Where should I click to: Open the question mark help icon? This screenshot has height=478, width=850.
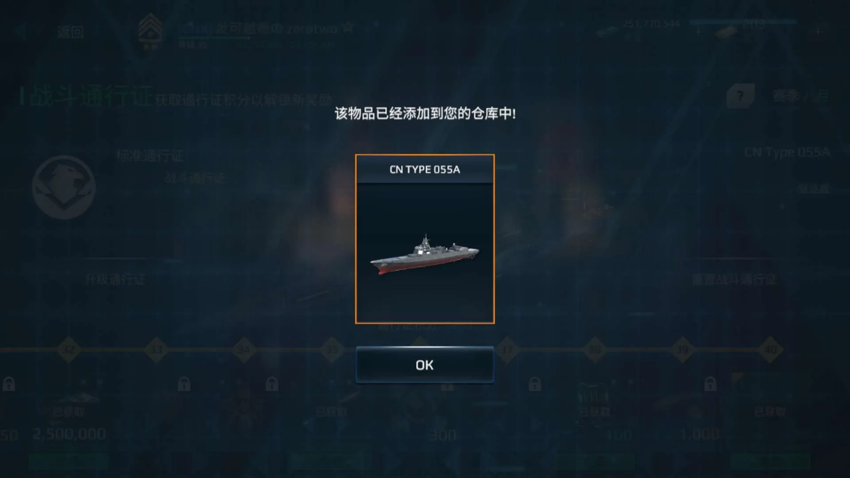point(740,95)
